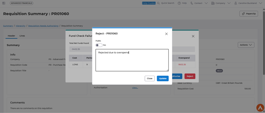Screen dimensions: 265x113
Task: Click the LONE cost cell
Action: coord(76,64)
